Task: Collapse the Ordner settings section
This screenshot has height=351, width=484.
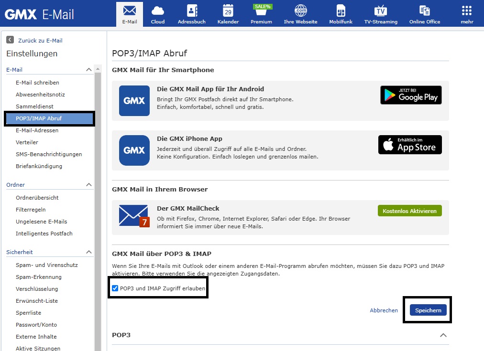Action: point(89,185)
